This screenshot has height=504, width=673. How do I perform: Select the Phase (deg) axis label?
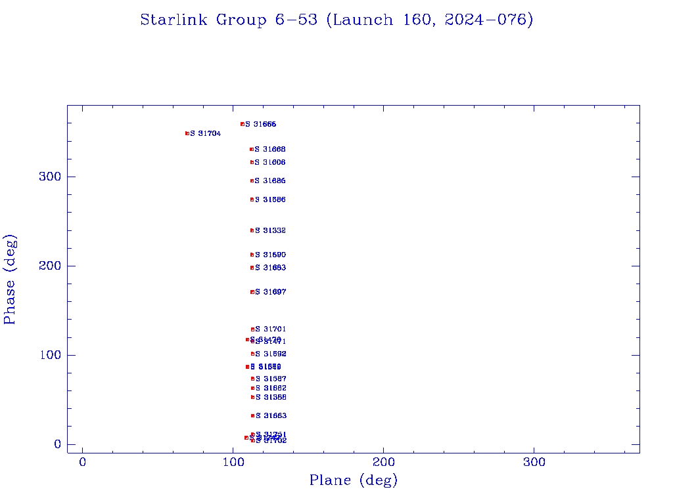tap(9, 280)
